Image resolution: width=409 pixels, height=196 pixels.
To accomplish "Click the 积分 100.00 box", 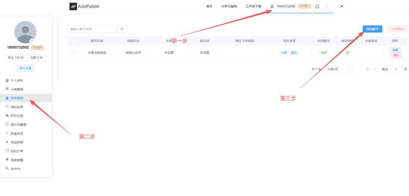I will [x=16, y=58].
